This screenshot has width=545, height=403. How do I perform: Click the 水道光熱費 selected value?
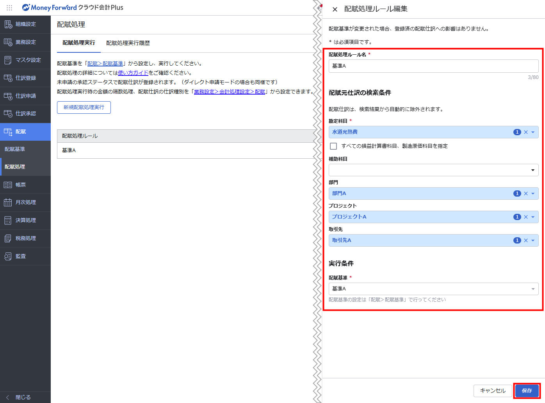click(x=345, y=132)
